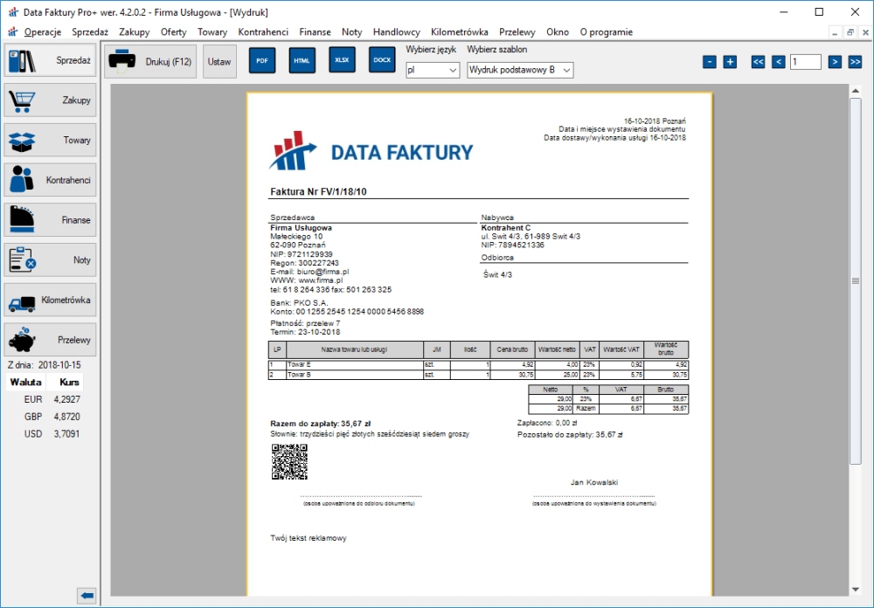
Task: Export the invoice as HTML
Action: click(302, 61)
